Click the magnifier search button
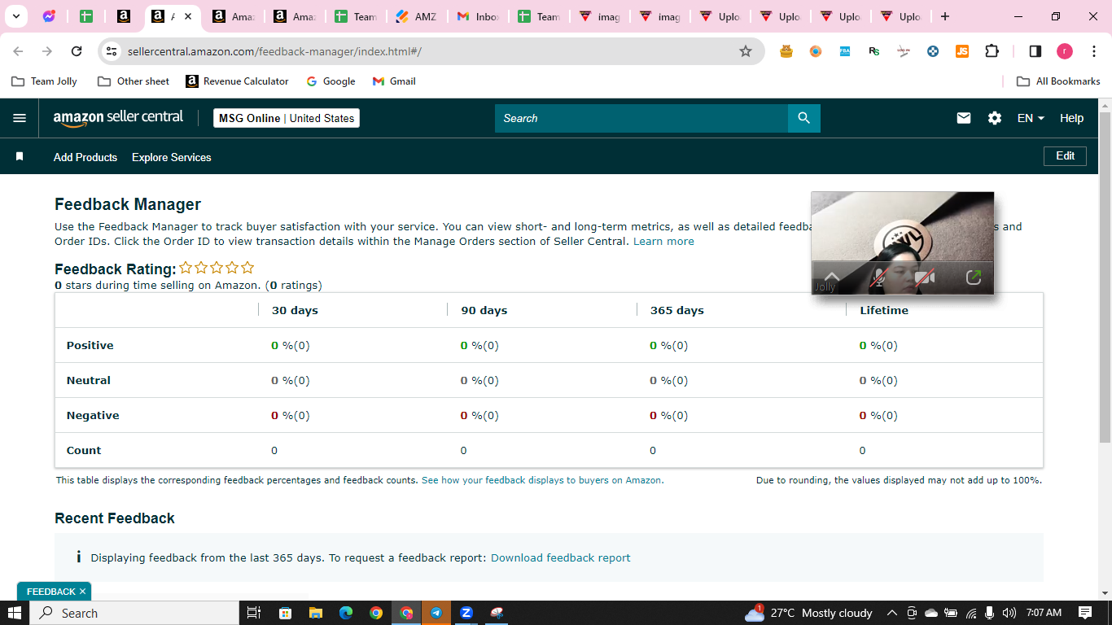The image size is (1112, 625). [x=804, y=118]
